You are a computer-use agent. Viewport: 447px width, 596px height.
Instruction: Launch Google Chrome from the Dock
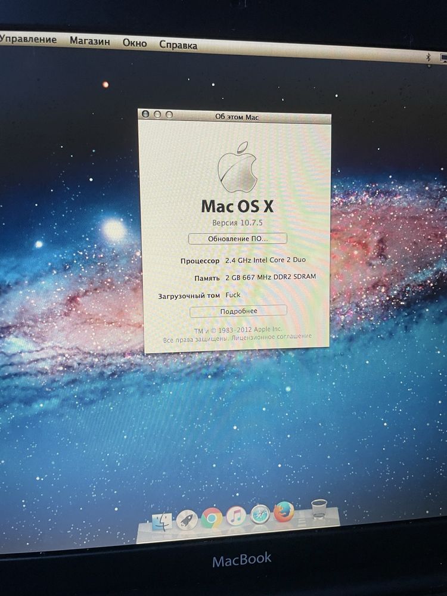point(212,518)
